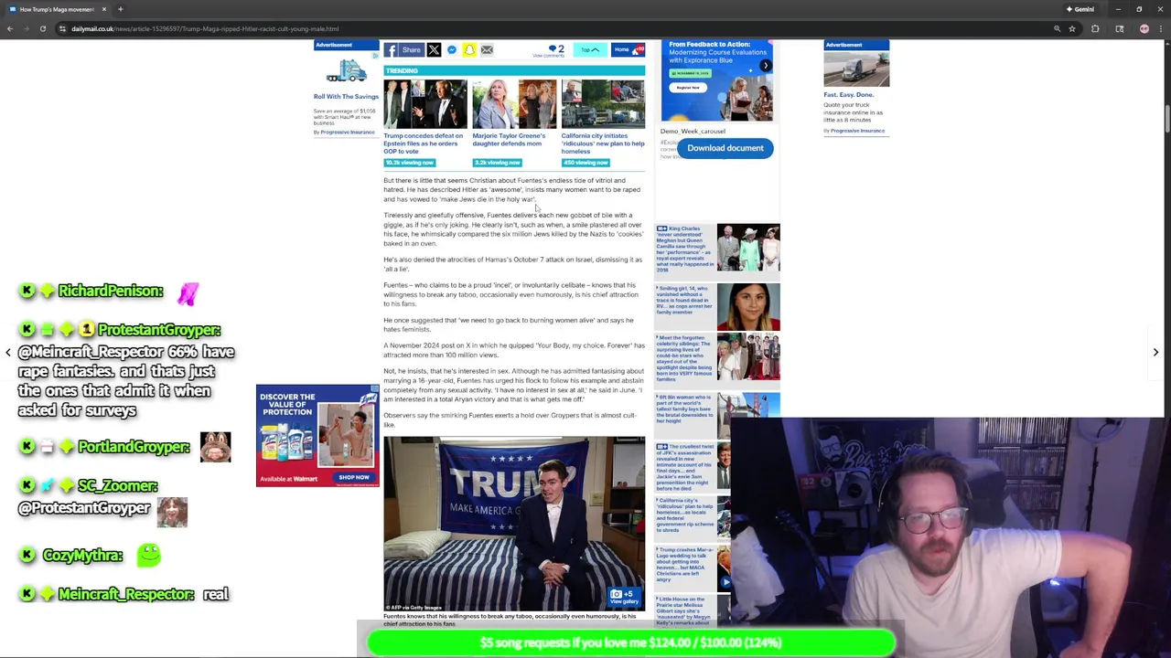Open 'Fast. Easy. Done.' truck insurance ad
The height and width of the screenshot is (658, 1171).
tap(848, 94)
